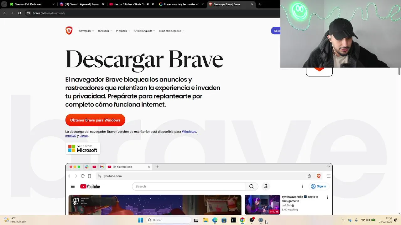Viewport: 401px width, 225px height.
Task: Click the bookmark icon in preview toolbar
Action: 89,176
